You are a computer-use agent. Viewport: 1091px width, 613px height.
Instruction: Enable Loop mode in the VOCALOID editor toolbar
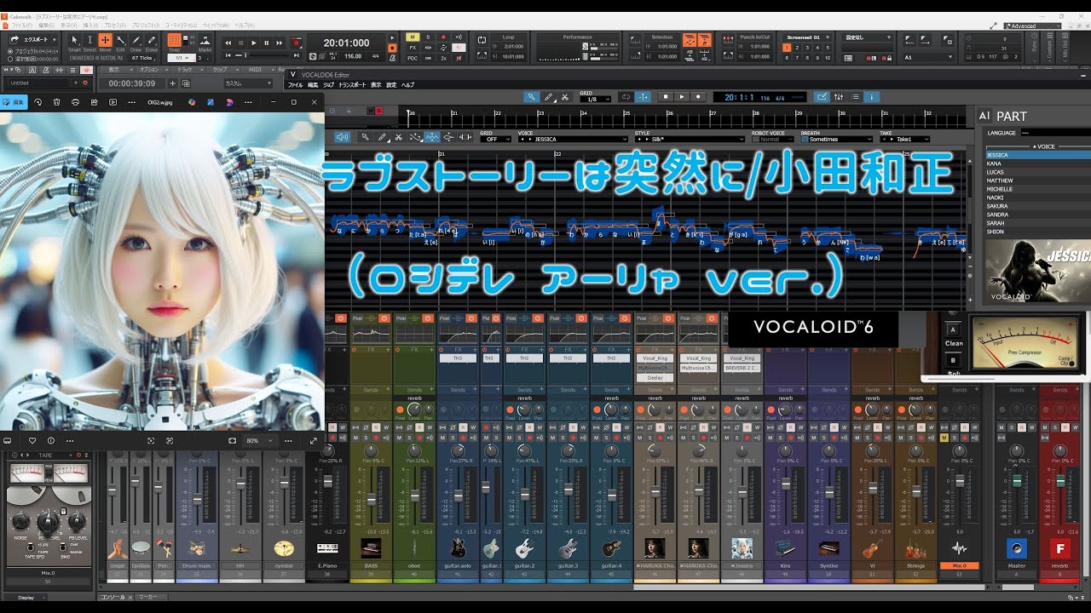[x=626, y=96]
